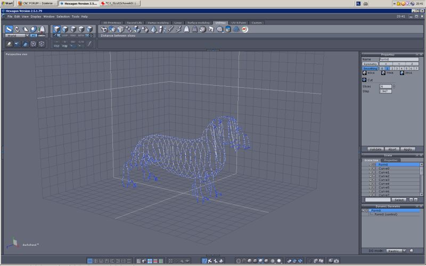426x266 pixels.
Task: Toggle the Symmetry button in Properties
Action: click(370, 64)
